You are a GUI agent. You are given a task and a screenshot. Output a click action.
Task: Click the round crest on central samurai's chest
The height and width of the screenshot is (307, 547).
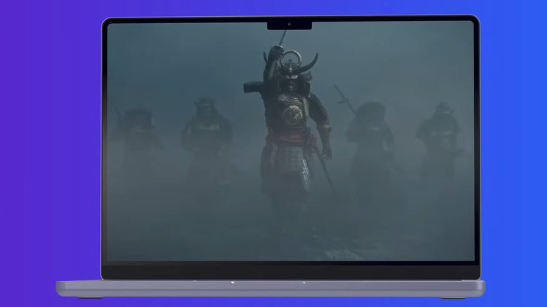(292, 114)
